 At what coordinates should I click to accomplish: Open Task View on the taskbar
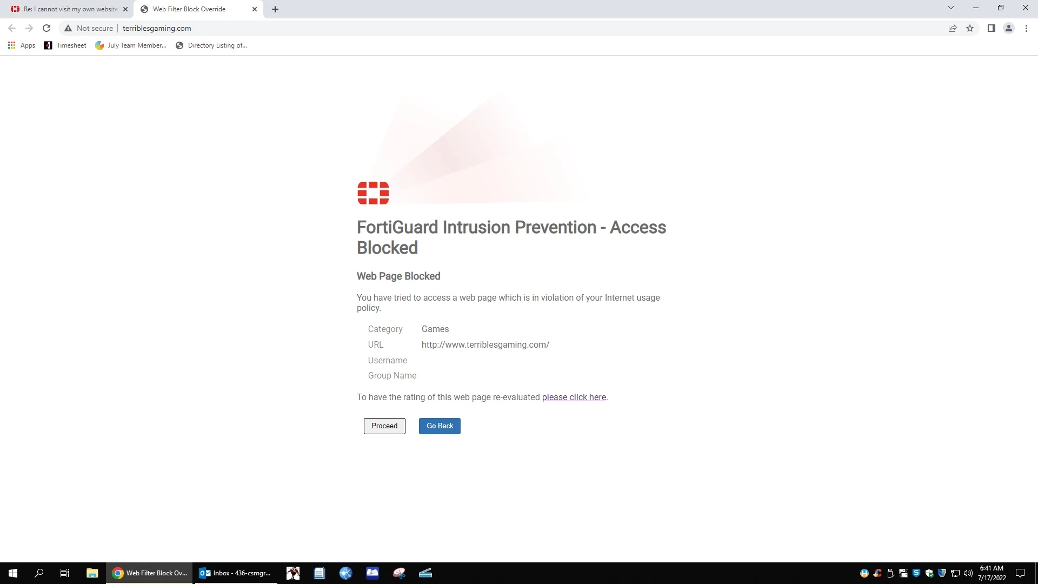65,573
